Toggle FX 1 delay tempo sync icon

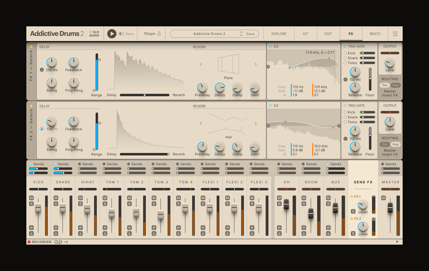tap(42, 70)
